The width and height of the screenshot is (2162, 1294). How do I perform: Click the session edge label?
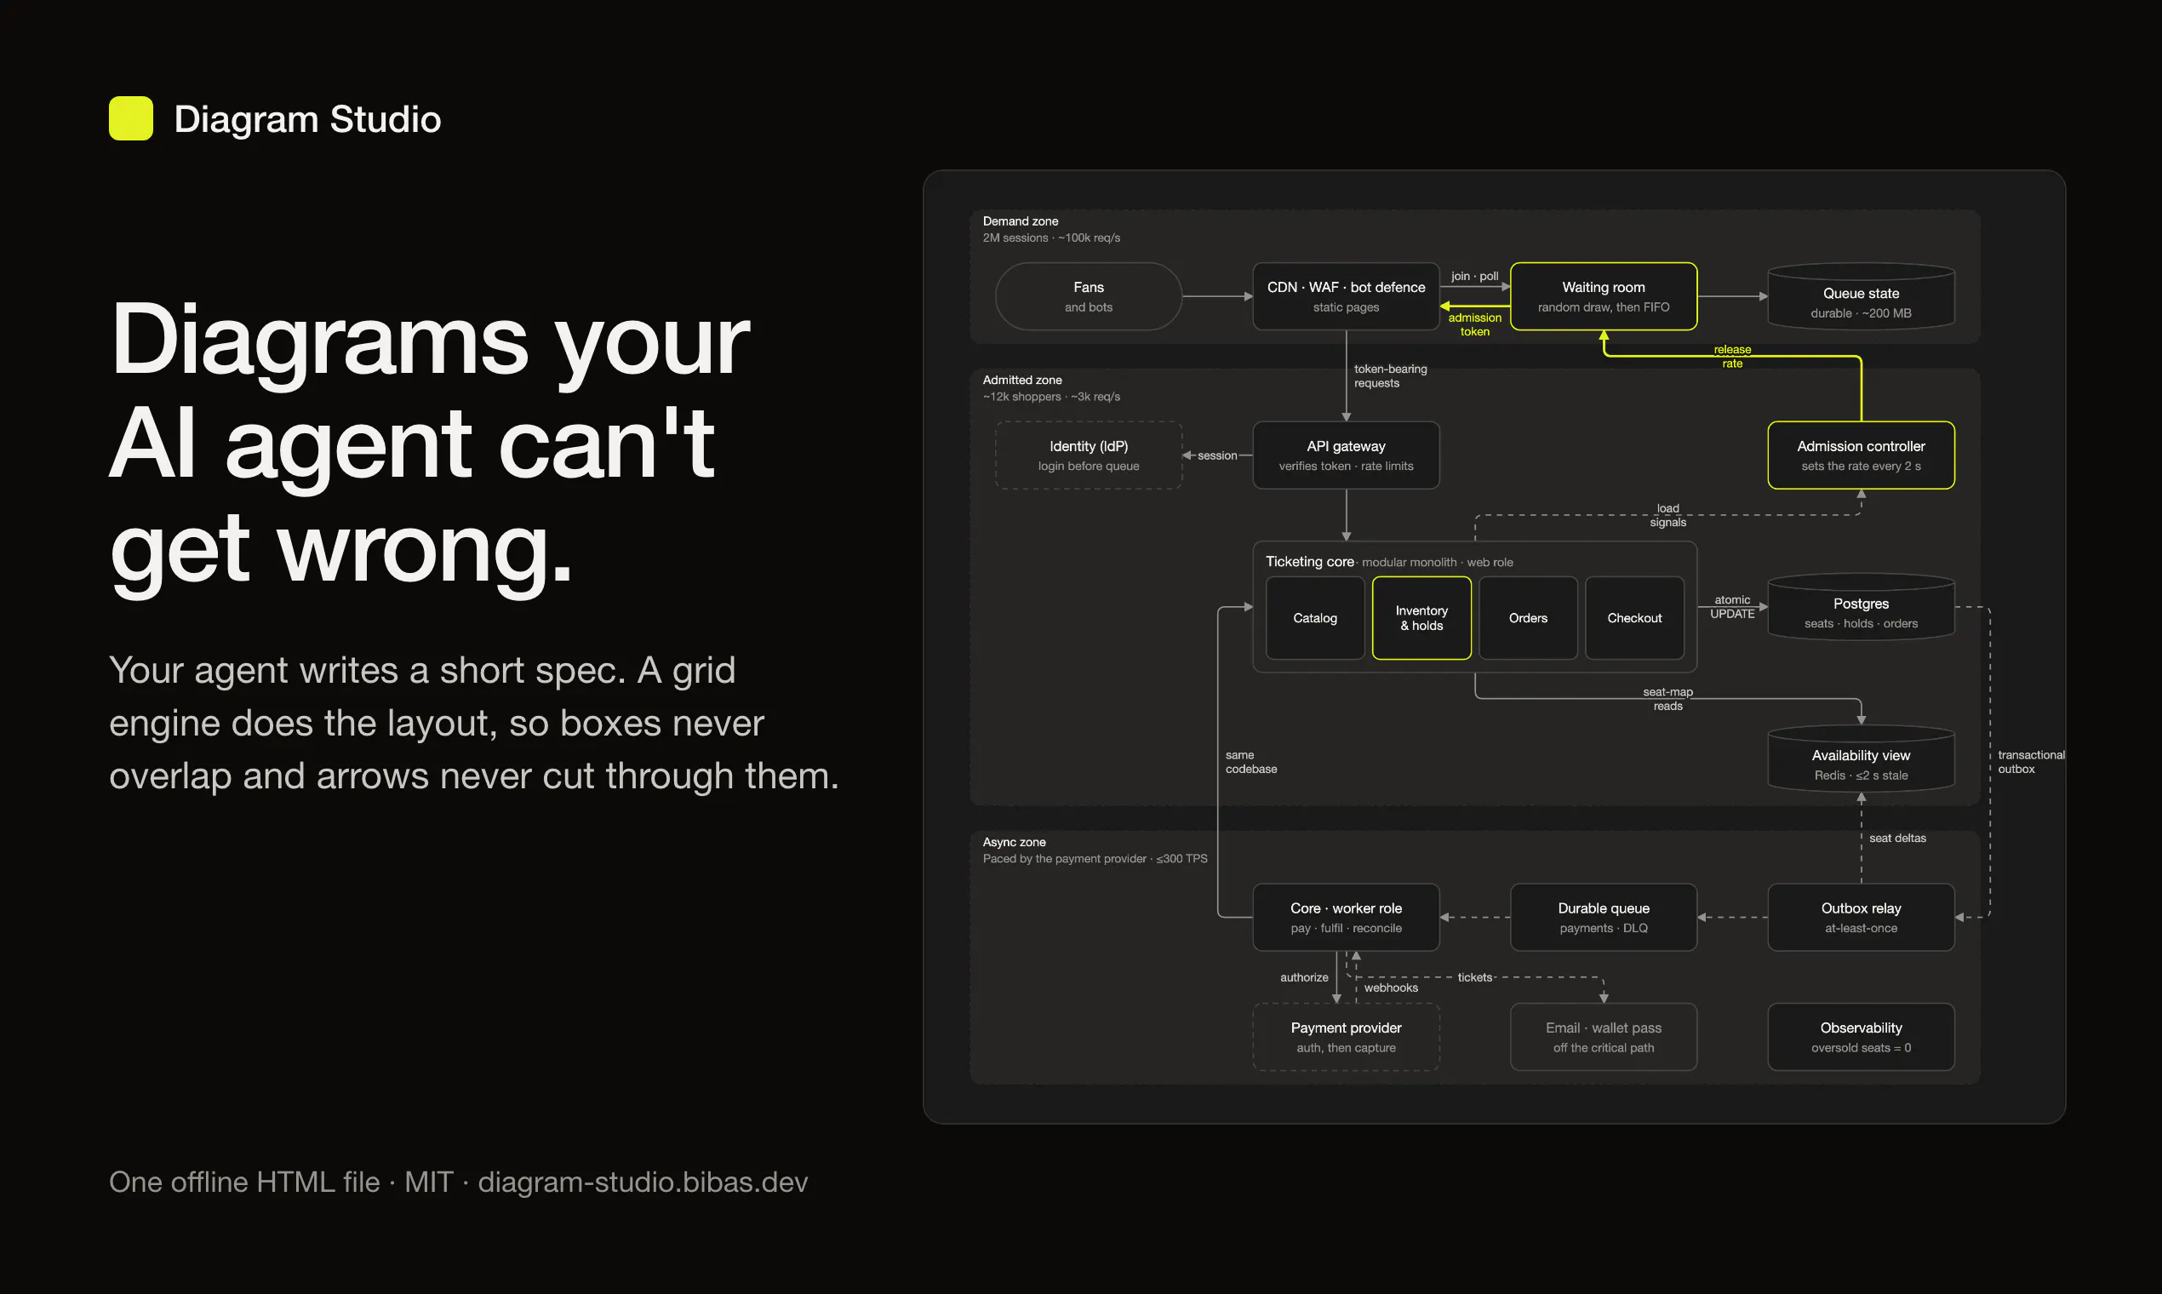tap(1217, 455)
